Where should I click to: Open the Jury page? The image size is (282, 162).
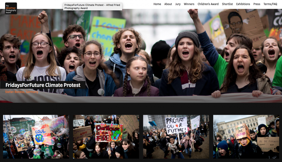[x=178, y=4]
